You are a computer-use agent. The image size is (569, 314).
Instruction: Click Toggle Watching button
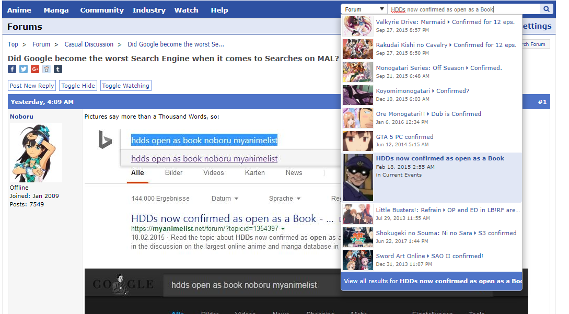tap(125, 86)
